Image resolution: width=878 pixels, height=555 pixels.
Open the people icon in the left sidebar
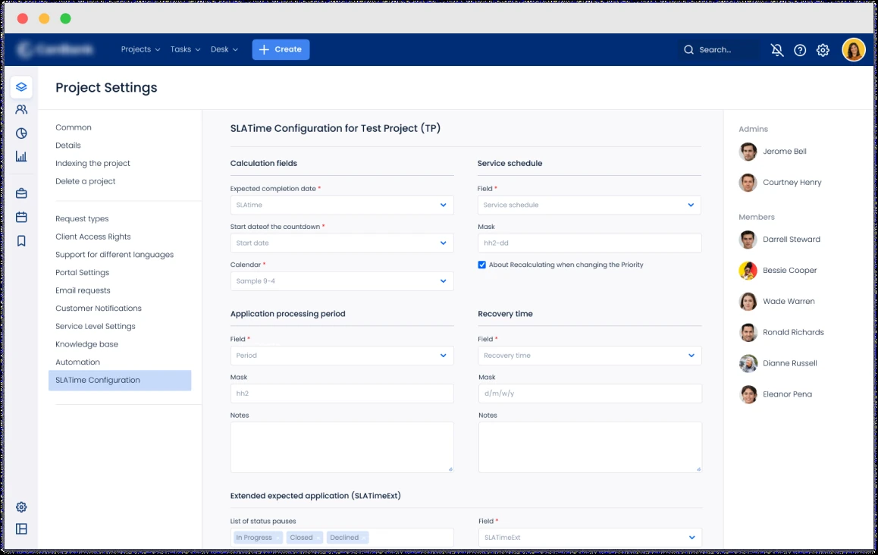(x=21, y=110)
